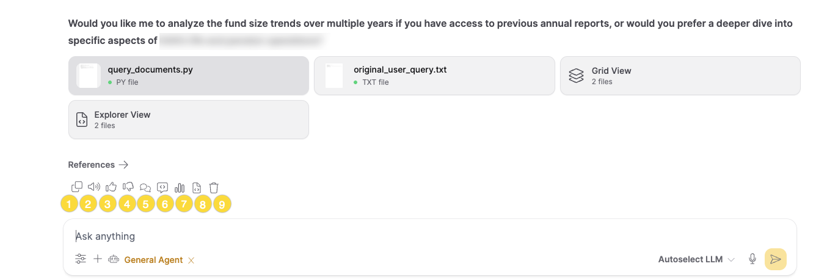Give the response a thumbs down
Viewport: 816px width, 280px height.
click(x=128, y=187)
